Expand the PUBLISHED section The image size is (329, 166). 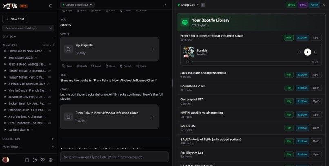coord(53,147)
